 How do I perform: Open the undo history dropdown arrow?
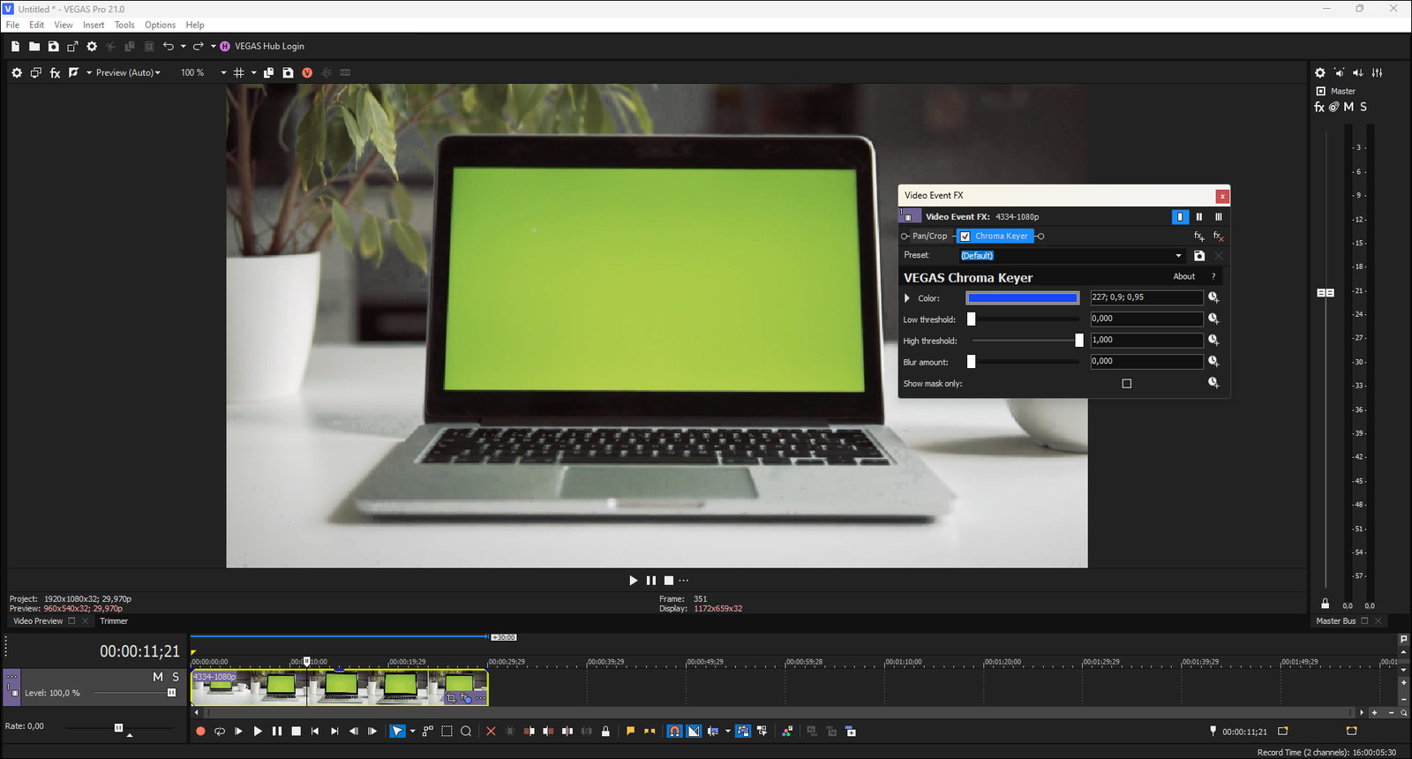[x=183, y=46]
